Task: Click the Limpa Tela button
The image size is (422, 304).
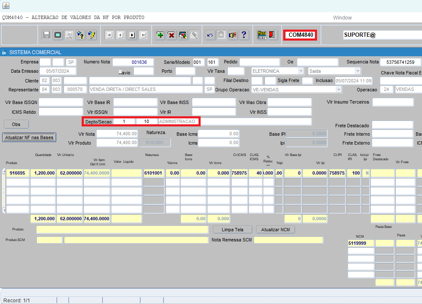Action: click(x=233, y=230)
